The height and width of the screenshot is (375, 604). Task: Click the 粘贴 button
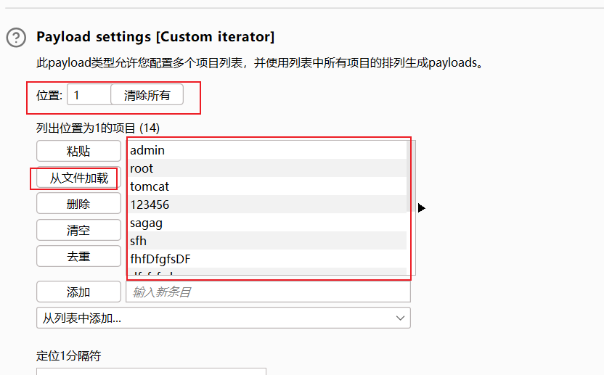(x=78, y=151)
